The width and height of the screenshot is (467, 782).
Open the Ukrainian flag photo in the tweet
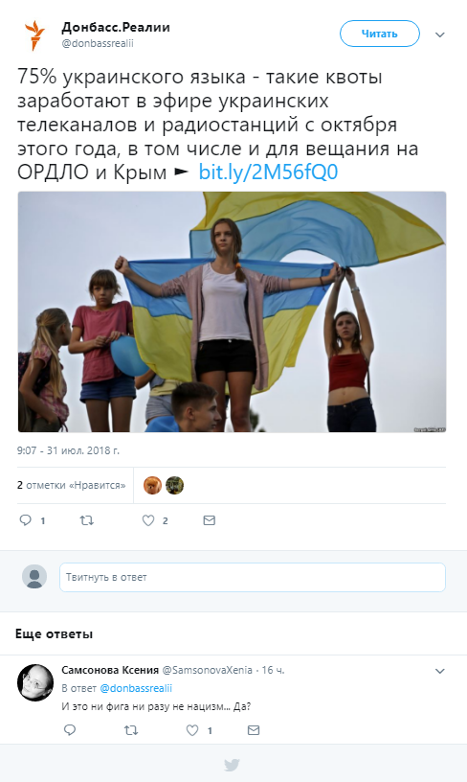coord(232,311)
